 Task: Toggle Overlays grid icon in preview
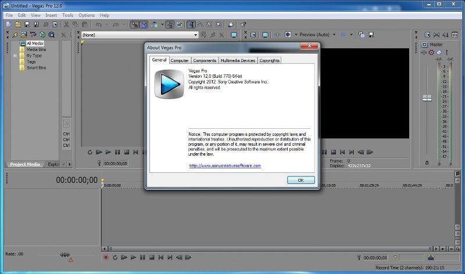click(343, 35)
